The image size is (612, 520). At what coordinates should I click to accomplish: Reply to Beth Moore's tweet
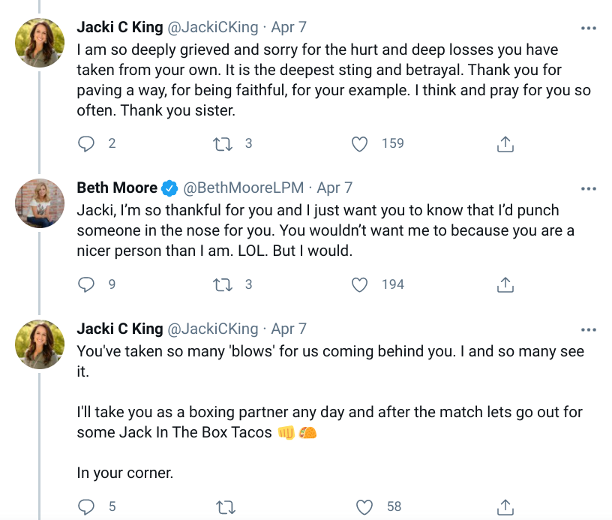tap(88, 284)
